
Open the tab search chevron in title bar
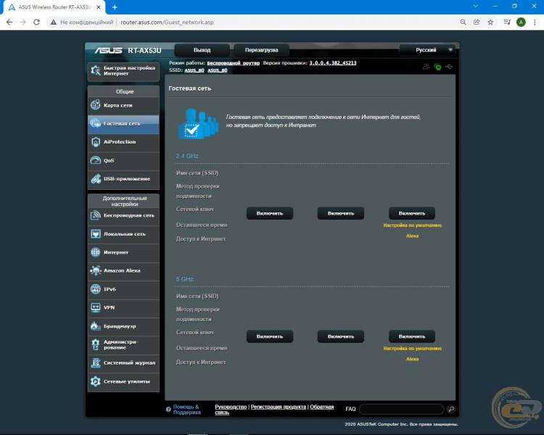[x=476, y=7]
